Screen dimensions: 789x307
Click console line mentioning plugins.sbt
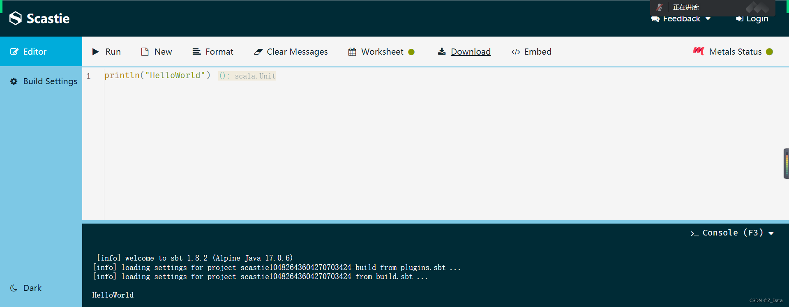pos(277,268)
